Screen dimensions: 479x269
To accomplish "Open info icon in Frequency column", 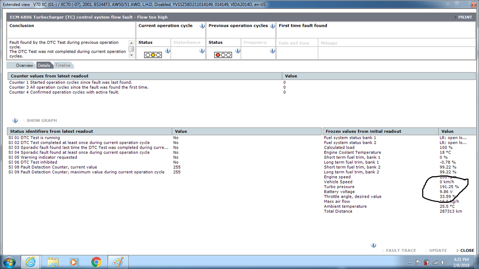I will point(272,51).
